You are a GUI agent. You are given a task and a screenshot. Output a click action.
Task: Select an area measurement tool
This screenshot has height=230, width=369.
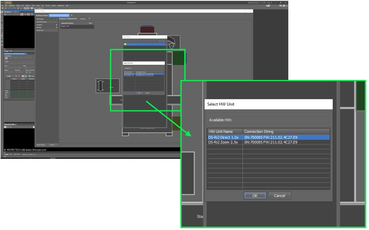(6, 68)
